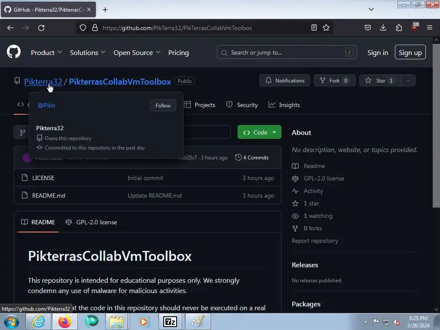This screenshot has width=440, height=330.
Task: Select the GPL-2.0 license tab
Action: pos(91,222)
